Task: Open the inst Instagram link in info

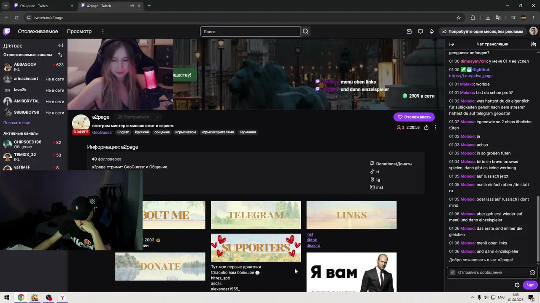Action: coord(376,187)
